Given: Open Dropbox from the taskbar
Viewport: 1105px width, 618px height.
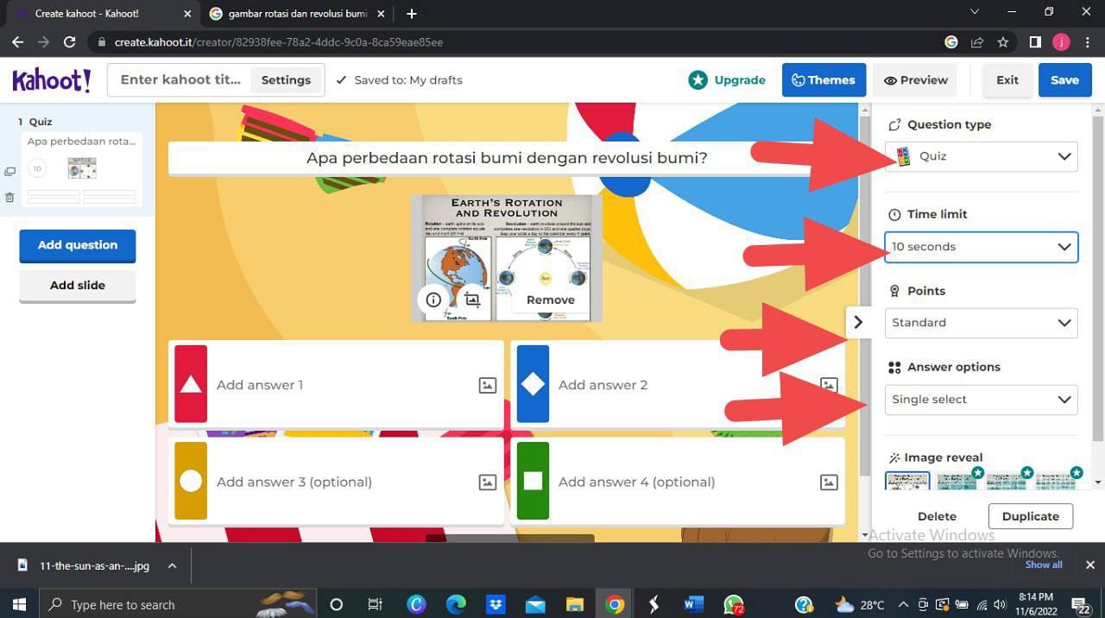Looking at the screenshot, I should 496,604.
